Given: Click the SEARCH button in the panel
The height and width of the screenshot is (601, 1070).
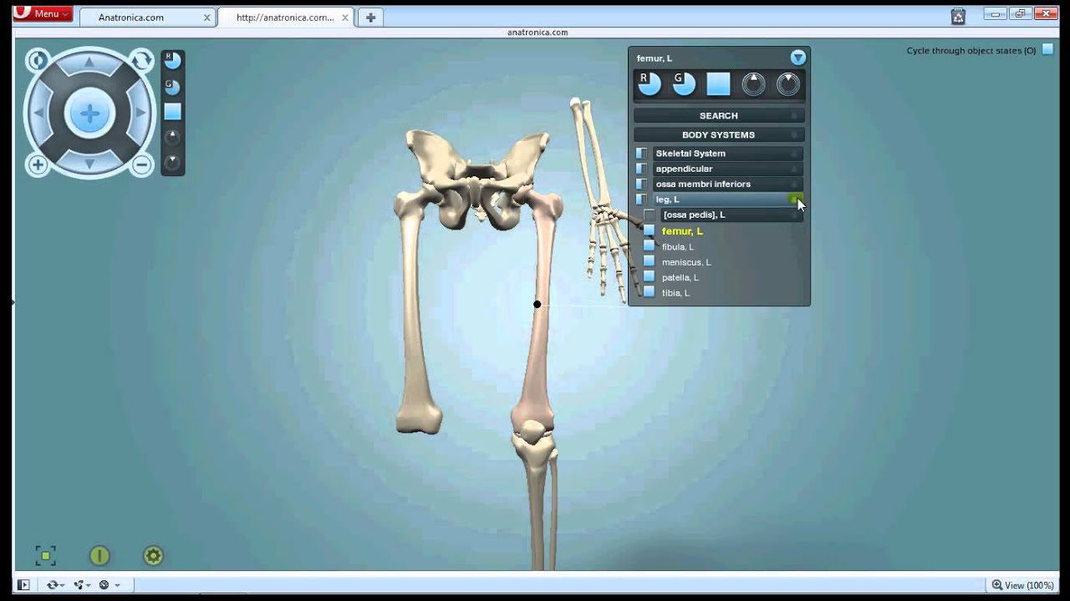Looking at the screenshot, I should 719,115.
